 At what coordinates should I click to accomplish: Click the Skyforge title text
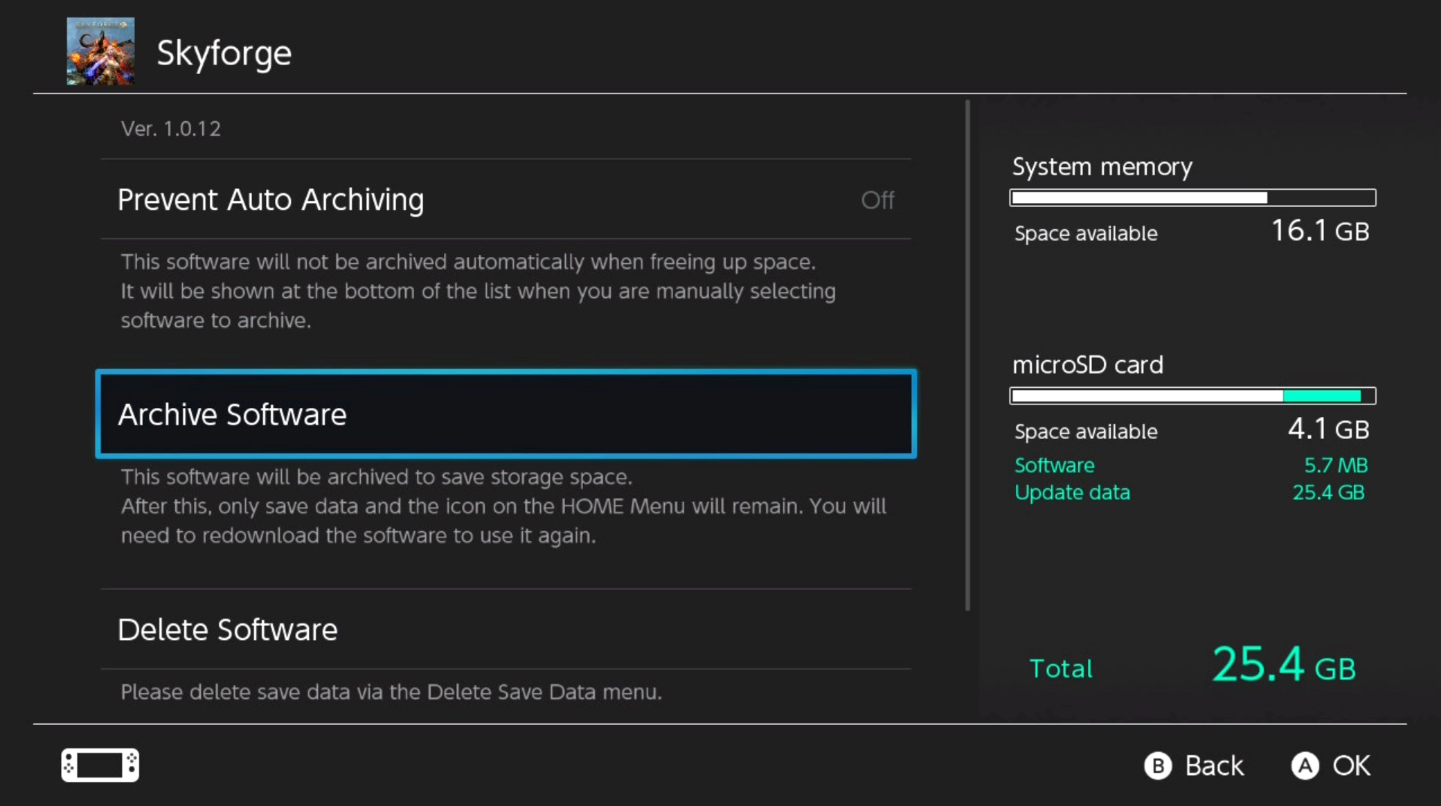[x=224, y=53]
